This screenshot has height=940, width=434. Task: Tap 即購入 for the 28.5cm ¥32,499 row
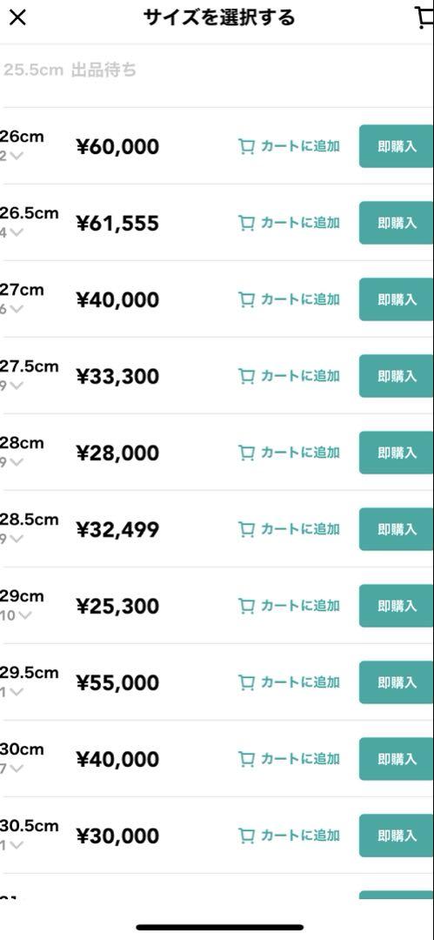[x=397, y=529]
